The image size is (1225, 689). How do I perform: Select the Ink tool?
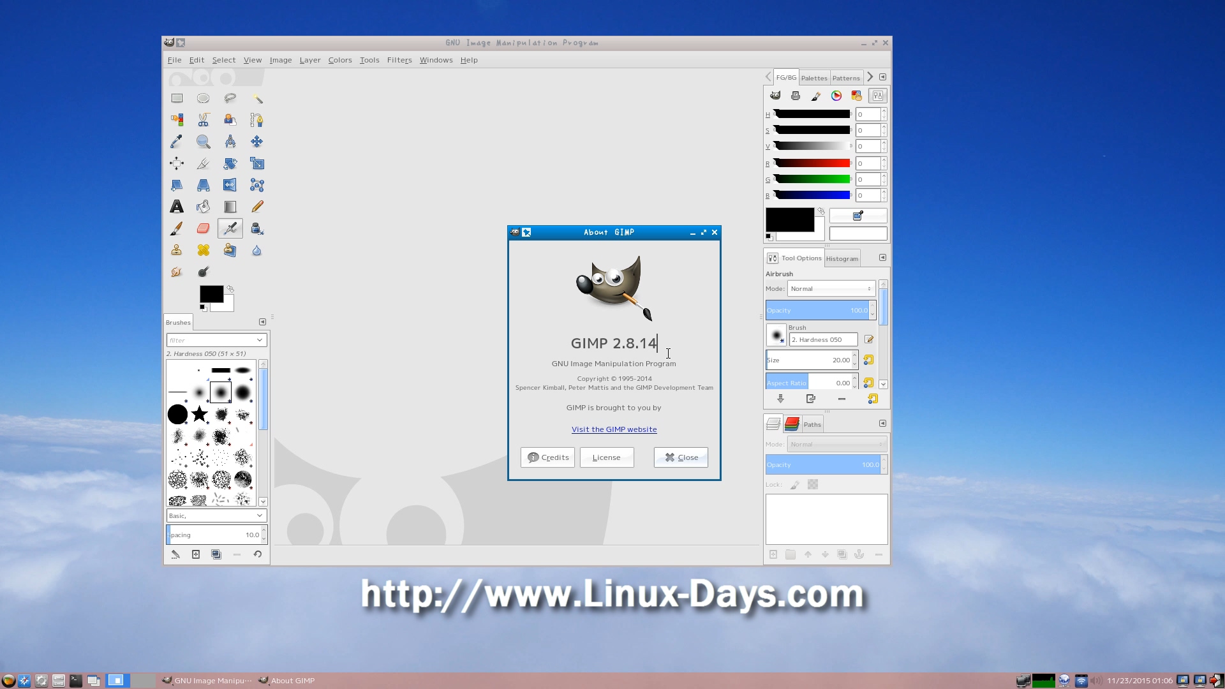point(256,228)
